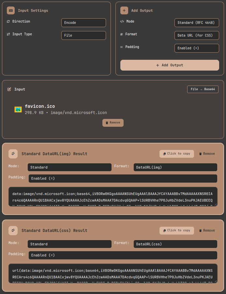Viewport: 226px width, 294px height.
Task: Click the Direction refresh arrows icon
Action: coord(8,21)
